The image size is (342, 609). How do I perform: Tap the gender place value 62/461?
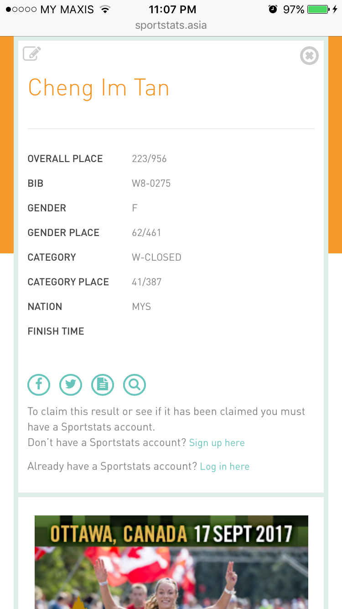[146, 233]
